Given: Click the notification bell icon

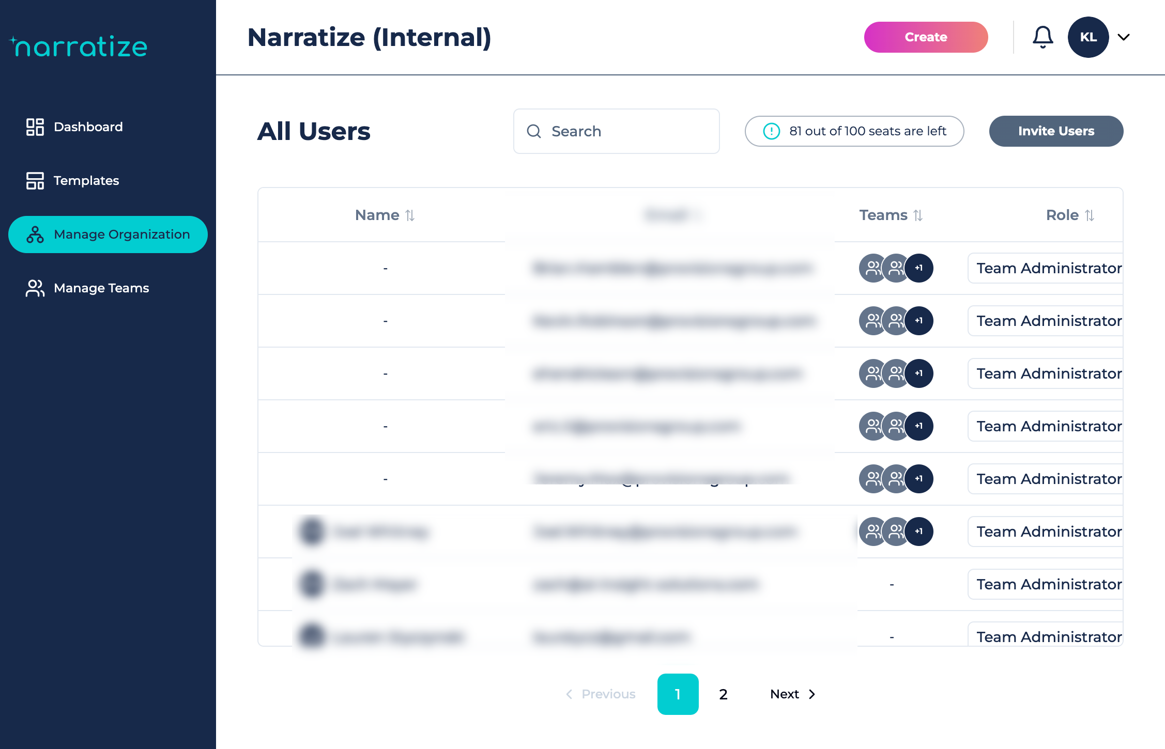Looking at the screenshot, I should [1043, 37].
